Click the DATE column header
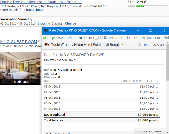 tap(48, 81)
